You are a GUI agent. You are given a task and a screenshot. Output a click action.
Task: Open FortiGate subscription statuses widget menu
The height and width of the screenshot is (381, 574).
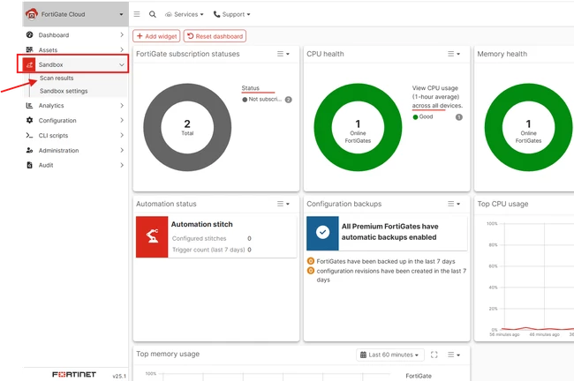(283, 54)
